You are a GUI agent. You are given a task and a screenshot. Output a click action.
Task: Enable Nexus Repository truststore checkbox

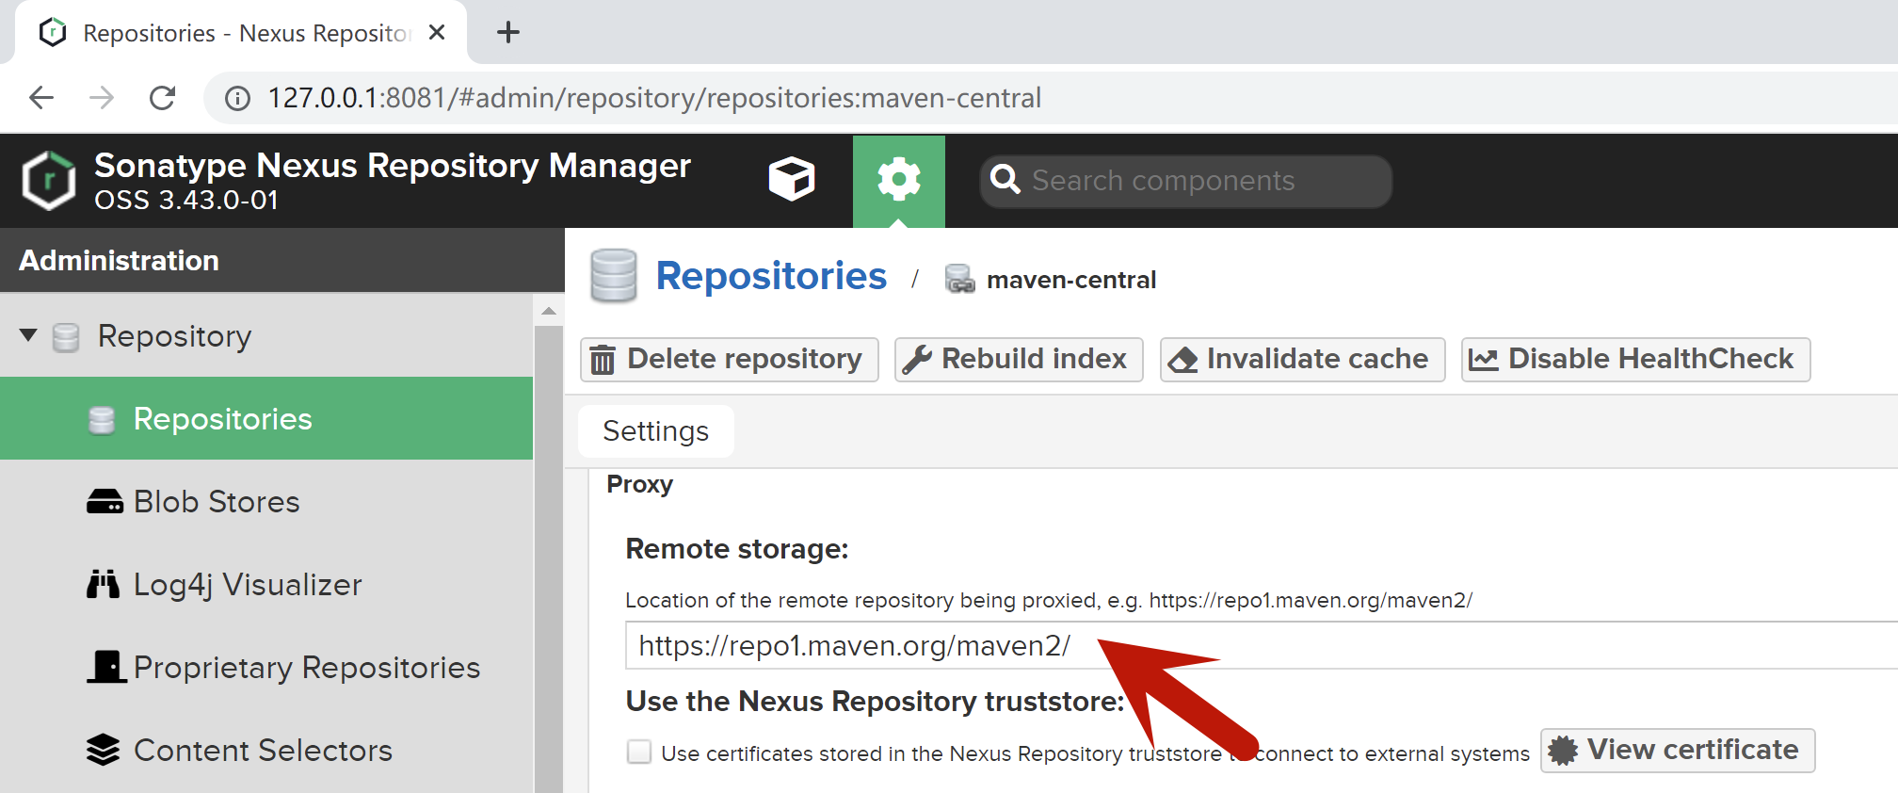[639, 752]
